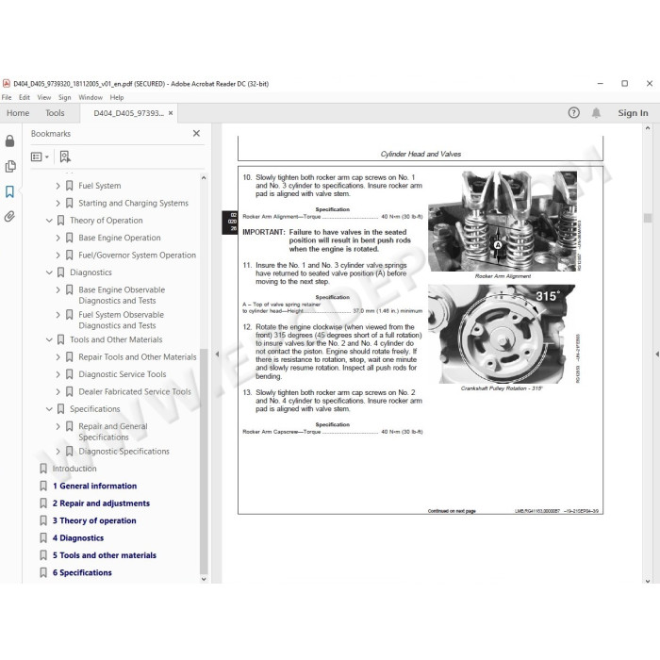Open 5 Tools and other materials bookmark
Image resolution: width=660 pixels, height=660 pixels.
(x=105, y=555)
